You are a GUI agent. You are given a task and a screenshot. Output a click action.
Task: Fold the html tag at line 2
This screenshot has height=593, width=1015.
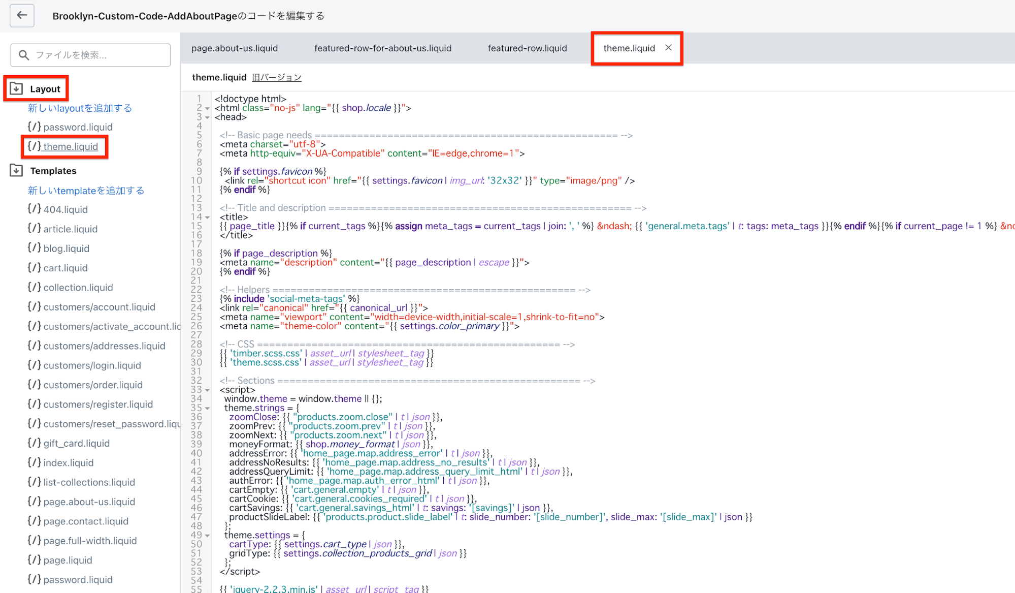click(208, 108)
